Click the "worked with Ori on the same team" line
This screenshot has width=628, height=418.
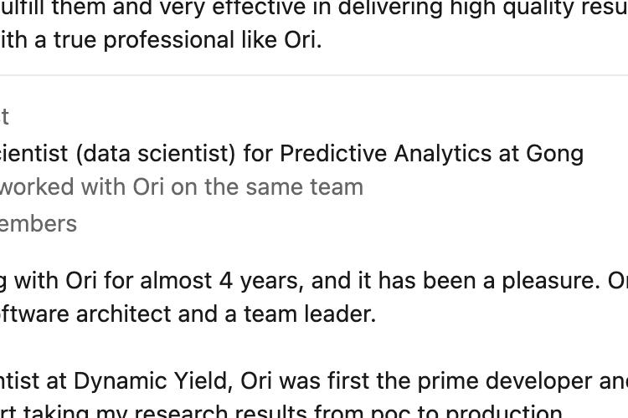[x=182, y=186]
